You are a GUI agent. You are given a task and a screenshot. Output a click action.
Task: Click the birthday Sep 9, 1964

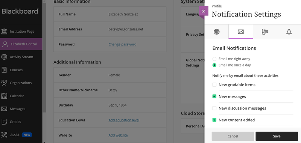(x=117, y=105)
